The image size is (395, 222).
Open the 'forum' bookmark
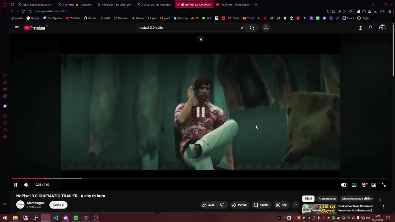pyautogui.click(x=348, y=18)
